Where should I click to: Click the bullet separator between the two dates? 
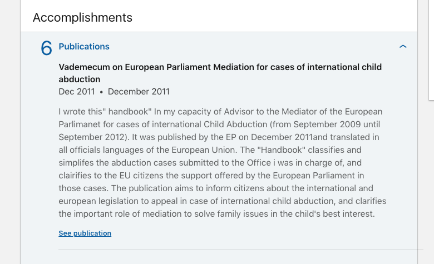click(x=101, y=92)
